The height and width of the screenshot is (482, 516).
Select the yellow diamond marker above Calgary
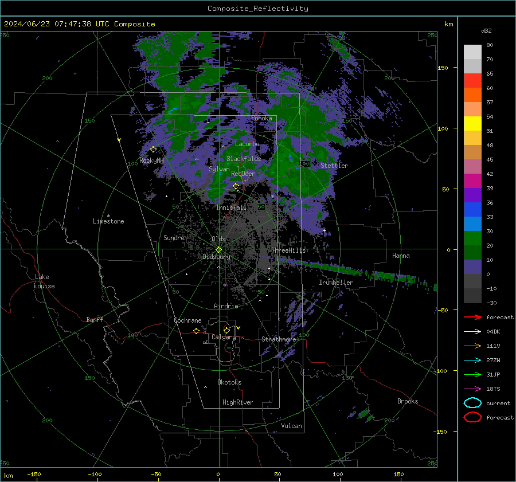coord(226,330)
